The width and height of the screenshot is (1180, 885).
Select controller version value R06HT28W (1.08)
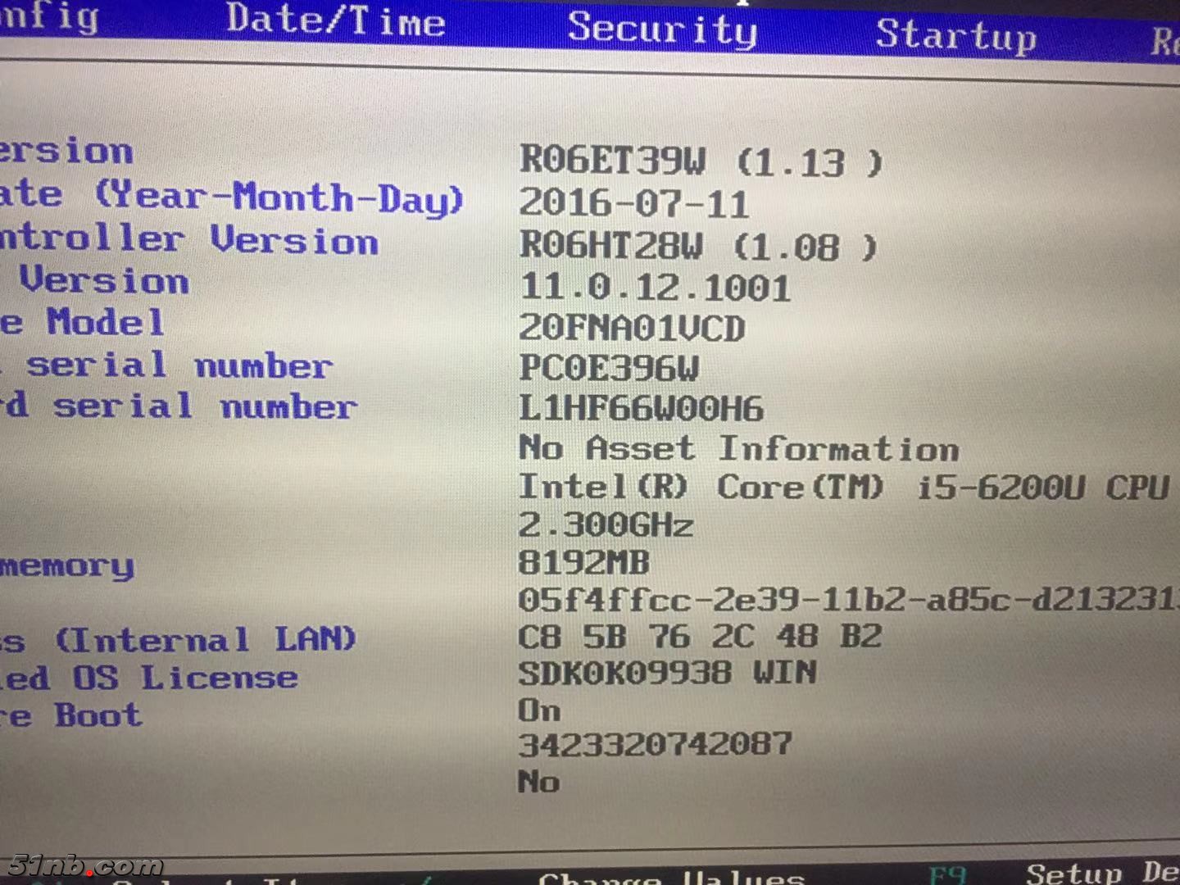pos(698,245)
